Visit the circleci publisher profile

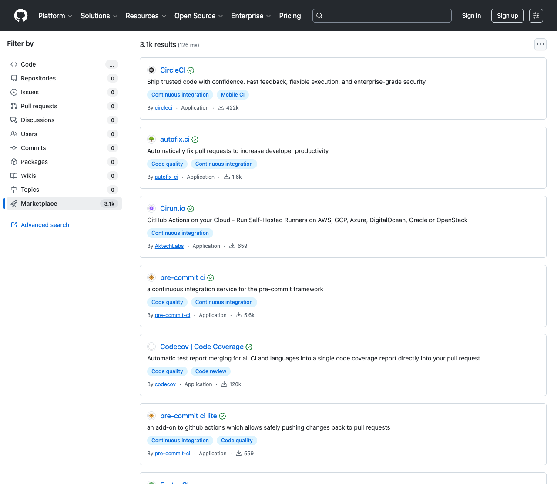(164, 108)
